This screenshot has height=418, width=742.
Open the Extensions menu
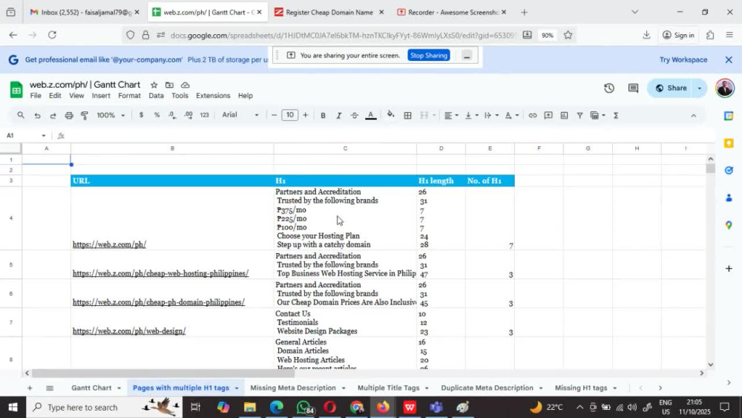(x=213, y=96)
